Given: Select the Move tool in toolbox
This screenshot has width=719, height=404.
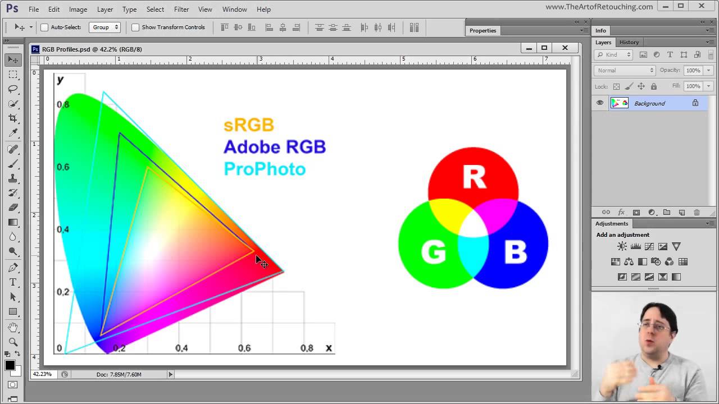Looking at the screenshot, I should coord(13,60).
